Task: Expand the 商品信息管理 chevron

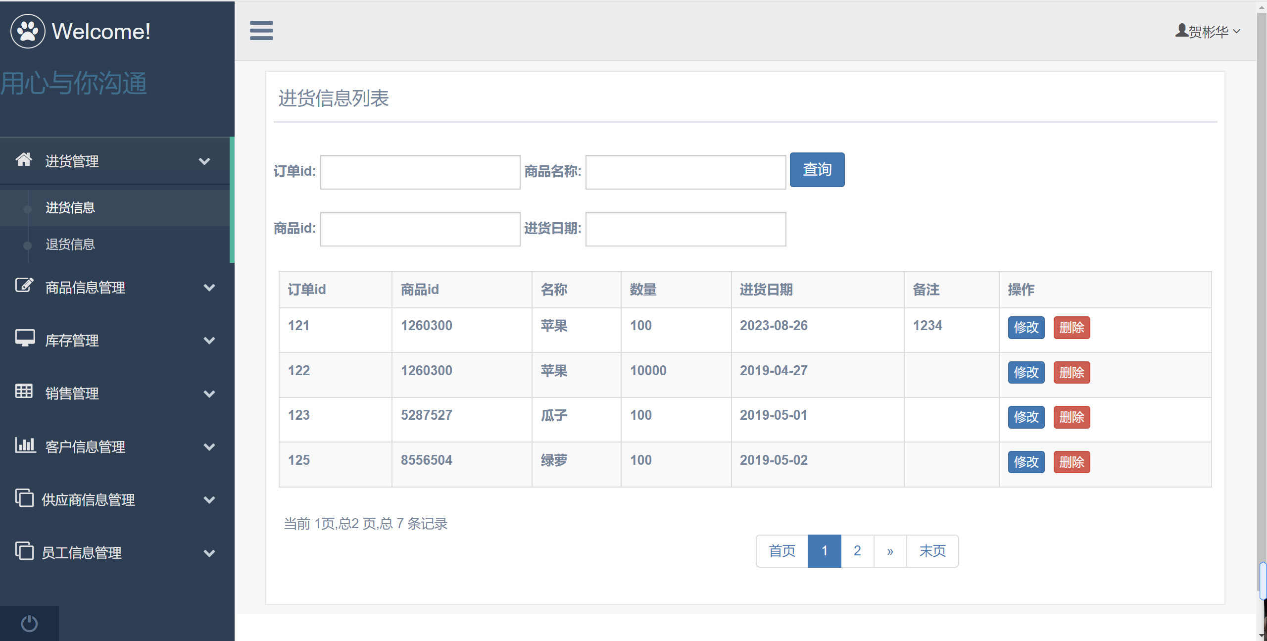Action: coord(209,288)
